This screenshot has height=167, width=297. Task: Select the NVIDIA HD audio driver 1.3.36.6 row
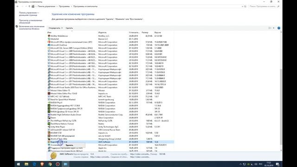point(110,105)
